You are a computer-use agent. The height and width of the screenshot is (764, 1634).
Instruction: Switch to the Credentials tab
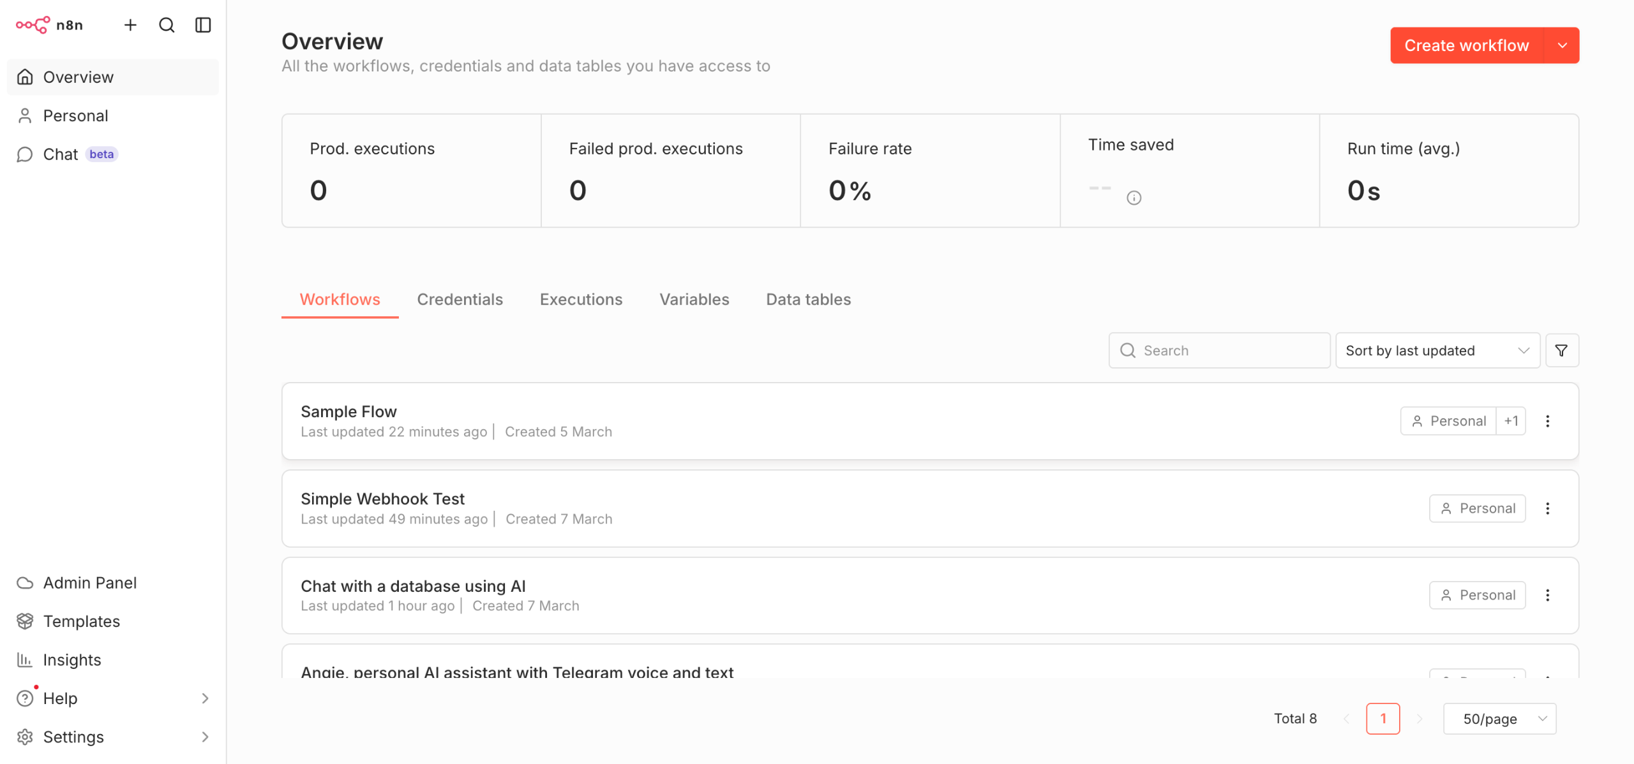coord(460,299)
